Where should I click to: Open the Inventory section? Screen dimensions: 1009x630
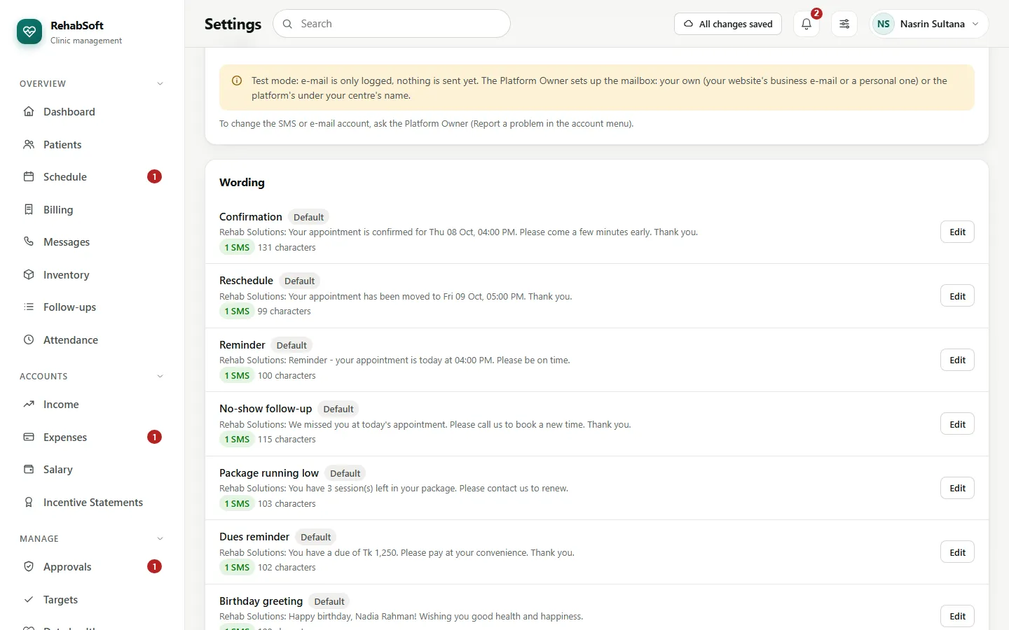point(92,274)
